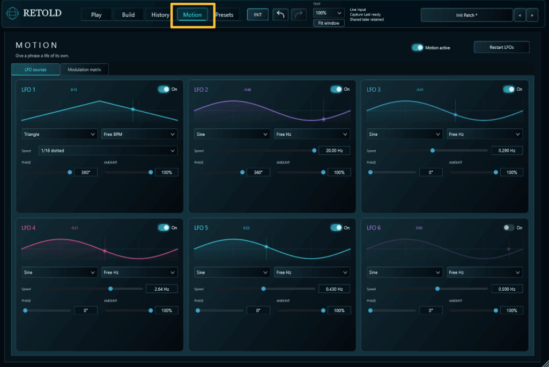
Task: Expand the 1/16 dotted speed dropdown
Action: [108, 151]
